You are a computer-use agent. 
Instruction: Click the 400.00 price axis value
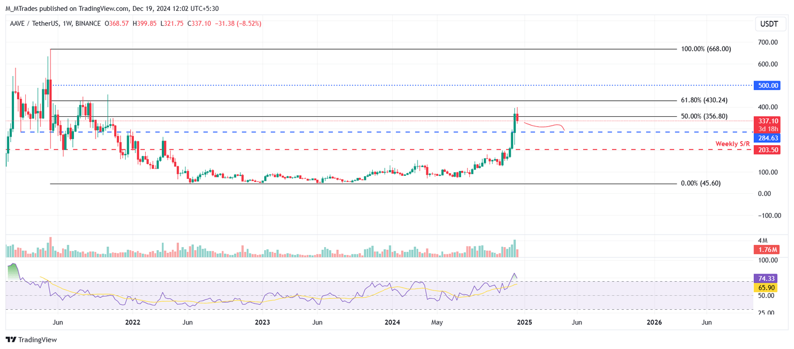pyautogui.click(x=769, y=107)
